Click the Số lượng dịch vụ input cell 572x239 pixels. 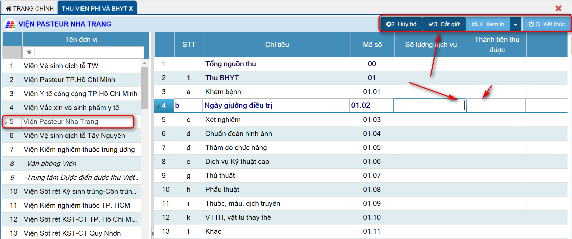(x=429, y=106)
